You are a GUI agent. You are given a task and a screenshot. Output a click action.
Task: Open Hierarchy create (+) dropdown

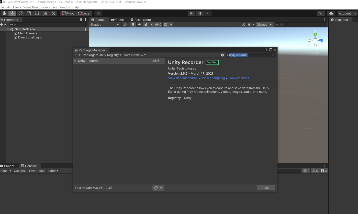[x=3, y=24]
